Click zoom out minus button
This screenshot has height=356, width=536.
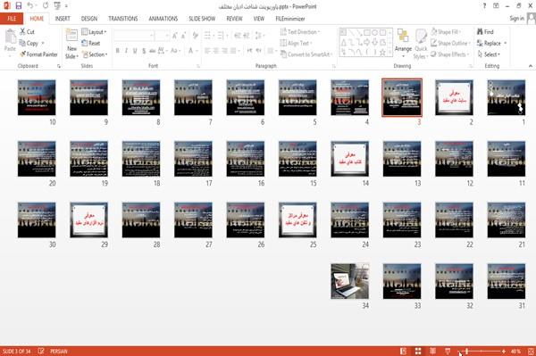coord(460,351)
